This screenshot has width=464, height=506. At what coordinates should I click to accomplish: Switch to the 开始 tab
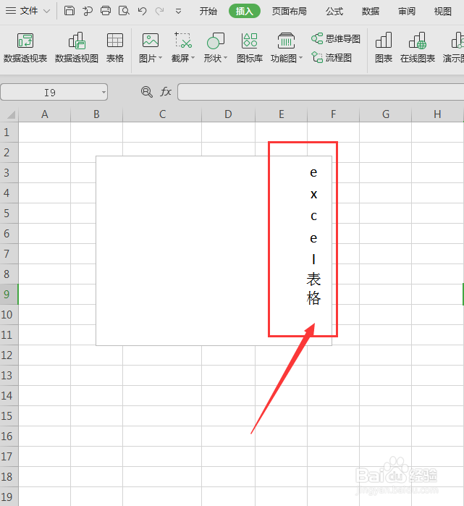click(x=208, y=12)
